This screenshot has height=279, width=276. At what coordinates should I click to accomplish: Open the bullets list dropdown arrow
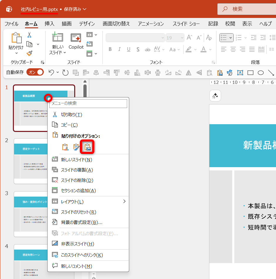point(230,38)
